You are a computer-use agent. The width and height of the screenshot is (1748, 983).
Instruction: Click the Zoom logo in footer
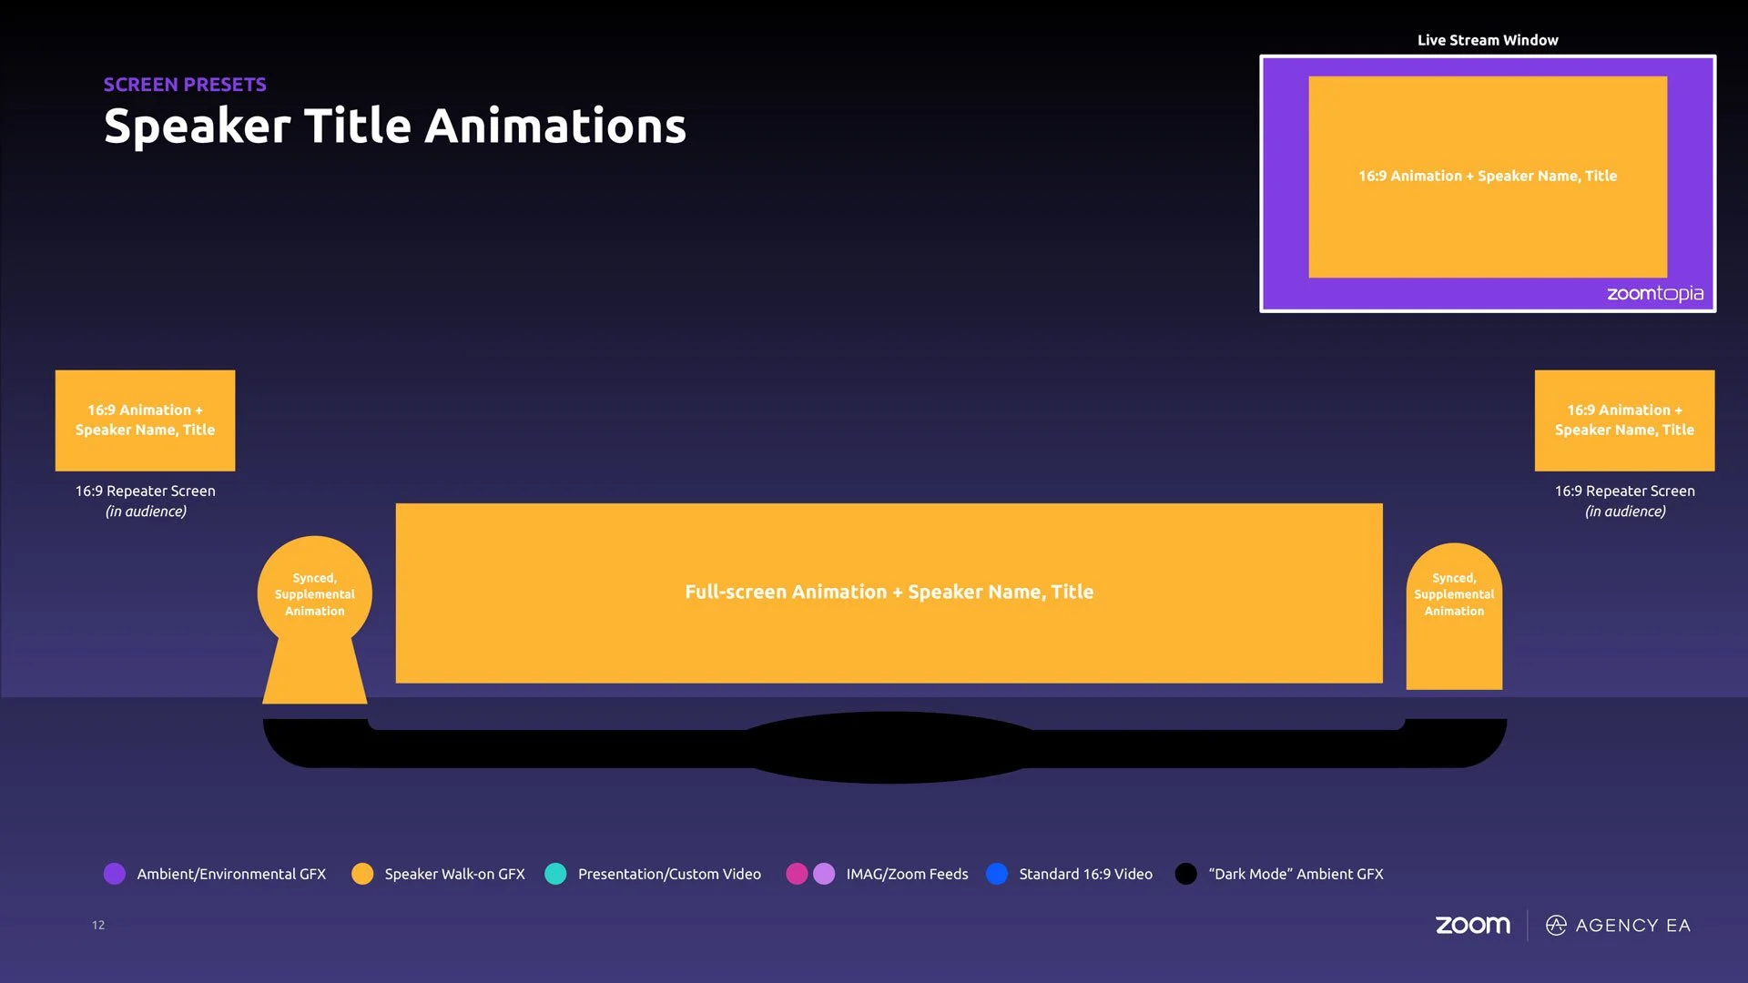click(1472, 925)
